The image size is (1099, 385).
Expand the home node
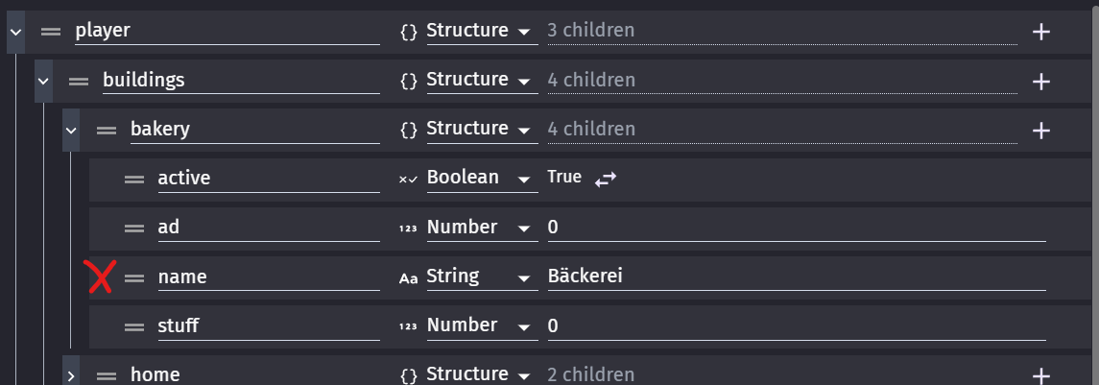[71, 374]
